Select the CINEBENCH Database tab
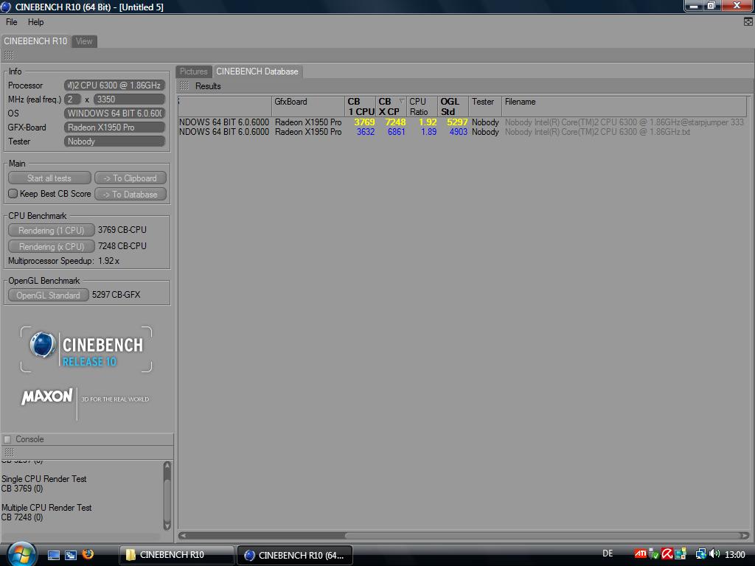The width and height of the screenshot is (755, 566). (257, 71)
